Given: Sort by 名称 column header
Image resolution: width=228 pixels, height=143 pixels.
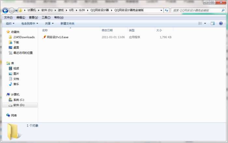Looking at the screenshot, I should coord(45,30).
